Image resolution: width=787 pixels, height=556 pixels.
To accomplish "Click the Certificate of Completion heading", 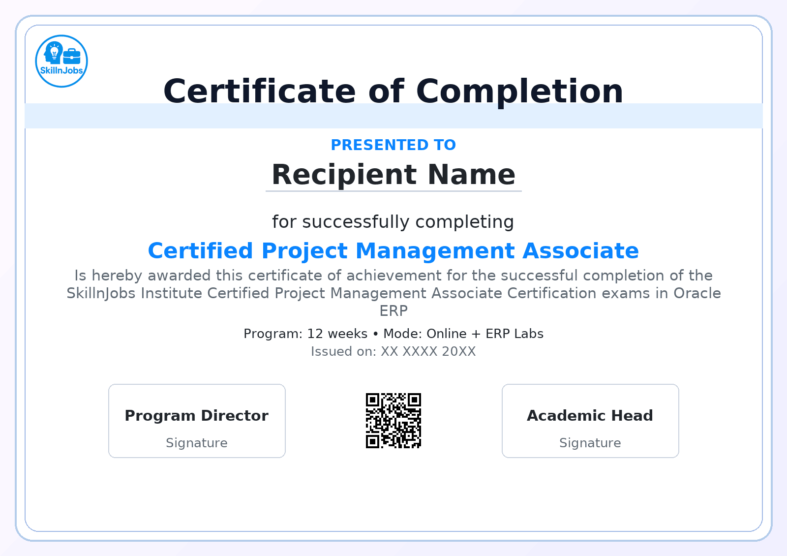I will point(393,91).
